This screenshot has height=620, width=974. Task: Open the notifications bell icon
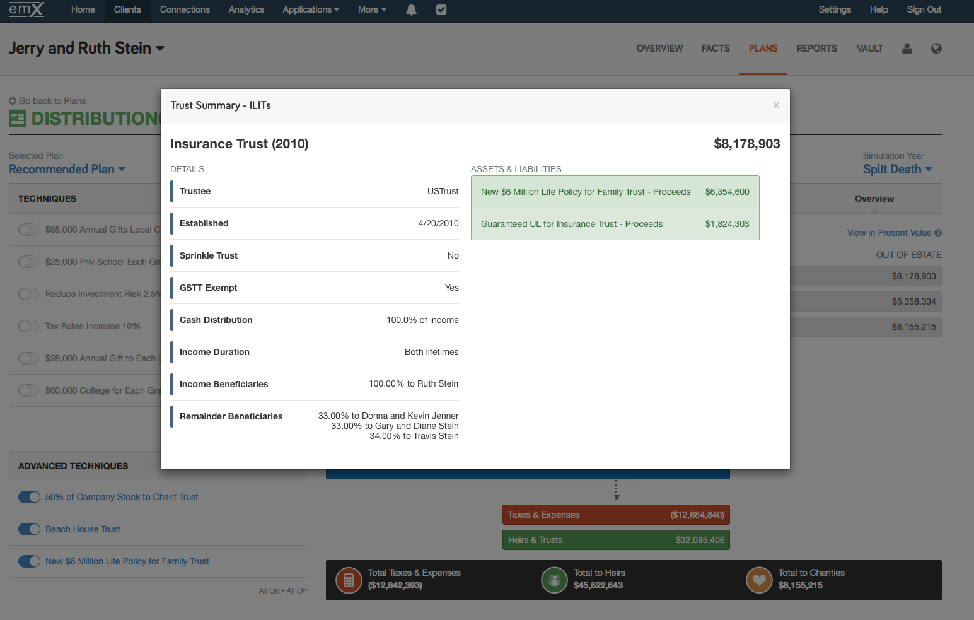pyautogui.click(x=411, y=9)
